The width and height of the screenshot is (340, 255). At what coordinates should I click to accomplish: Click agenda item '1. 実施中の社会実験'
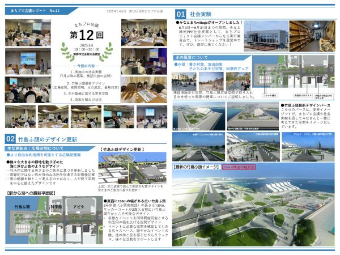pos(86,72)
